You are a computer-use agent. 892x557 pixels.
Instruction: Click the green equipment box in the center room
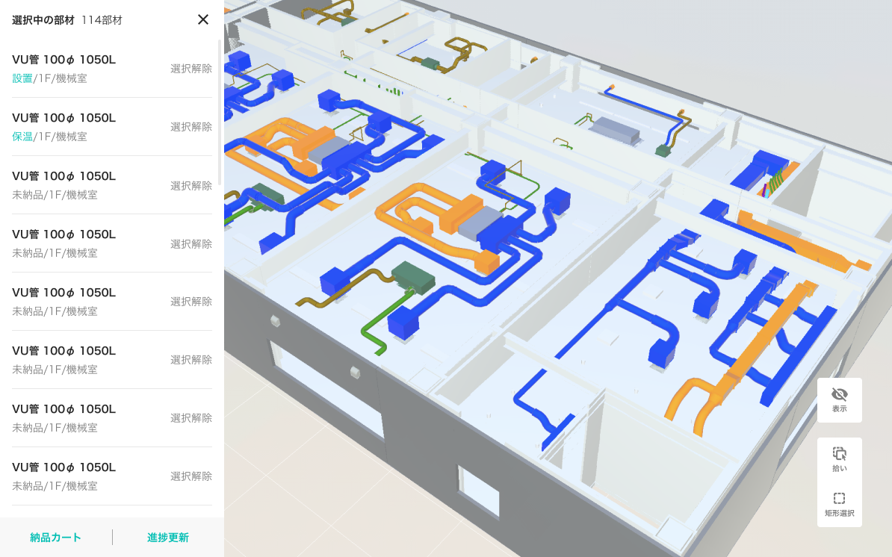(414, 277)
